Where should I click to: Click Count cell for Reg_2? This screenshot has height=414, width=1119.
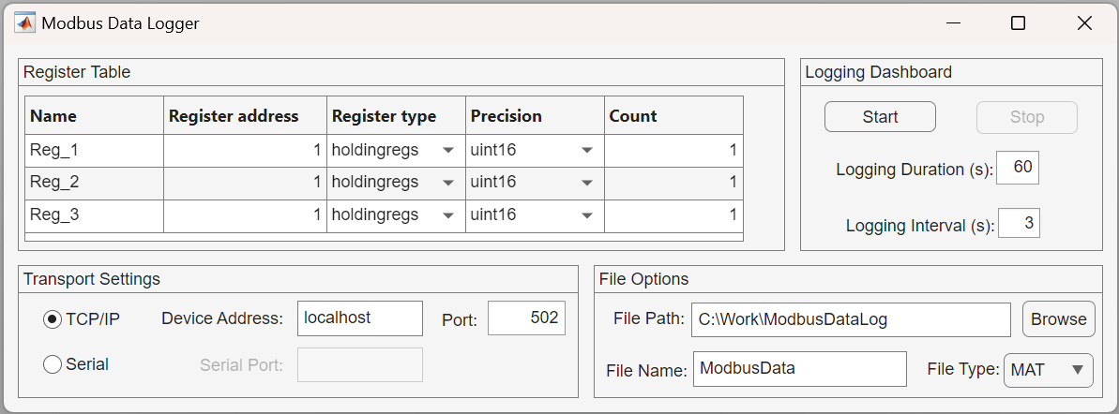(x=673, y=183)
